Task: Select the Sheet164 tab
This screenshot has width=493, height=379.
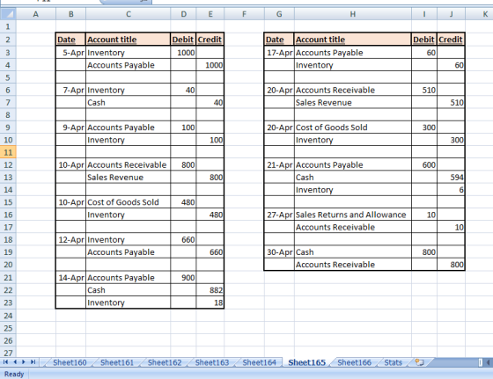Action: coord(260,362)
